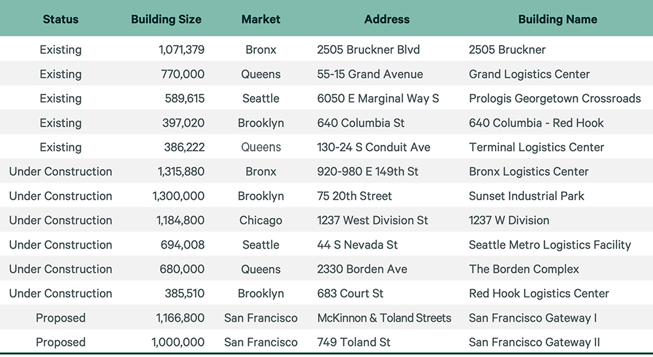Click Prologis Georgetown Crossroads building name

(x=554, y=99)
